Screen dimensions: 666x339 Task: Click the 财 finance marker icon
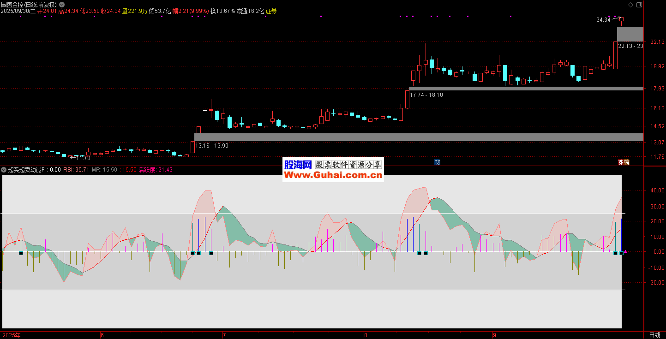[437, 162]
